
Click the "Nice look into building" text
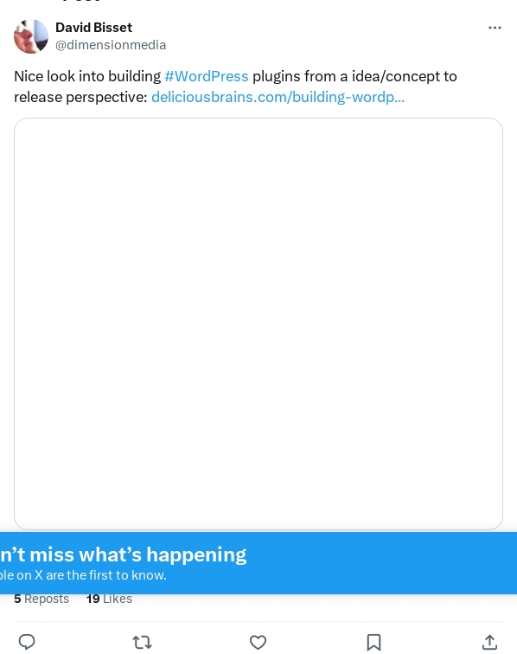(x=87, y=76)
